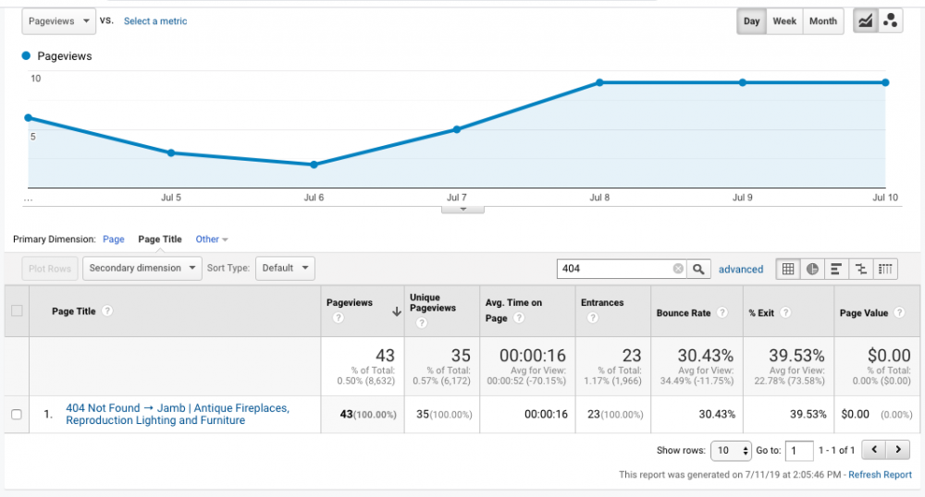Select the Pivot table view icon
Image resolution: width=925 pixels, height=497 pixels.
(885, 269)
